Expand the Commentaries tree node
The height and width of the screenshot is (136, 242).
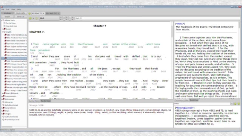click(2, 96)
